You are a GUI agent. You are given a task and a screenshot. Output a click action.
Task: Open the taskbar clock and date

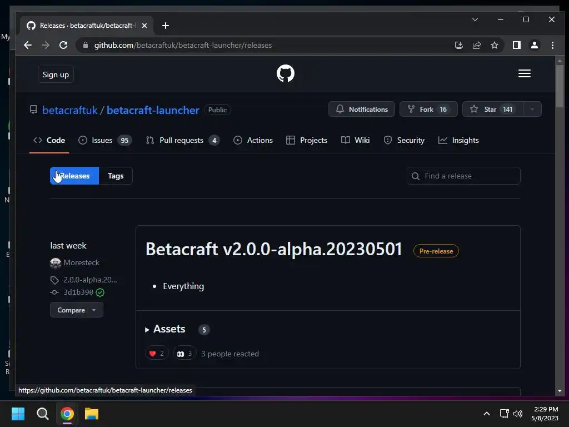545,414
